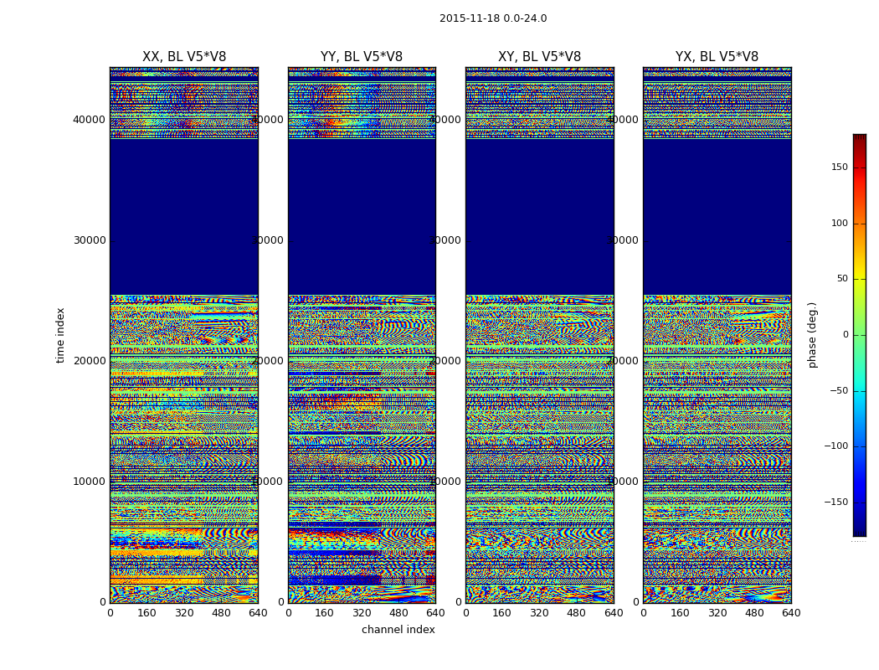Click the figure title '2015-11-18 0.0-24.0'
The width and height of the screenshot is (879, 670).
(493, 18)
